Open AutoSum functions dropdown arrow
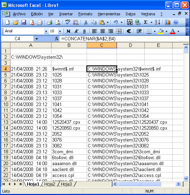 pyautogui.click(x=151, y=23)
